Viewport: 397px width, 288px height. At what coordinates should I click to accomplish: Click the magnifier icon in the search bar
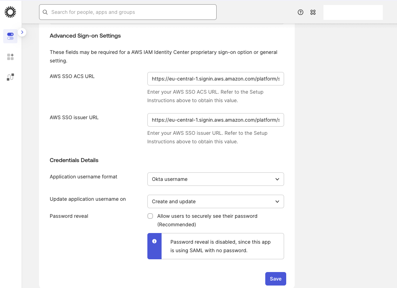[x=45, y=12]
